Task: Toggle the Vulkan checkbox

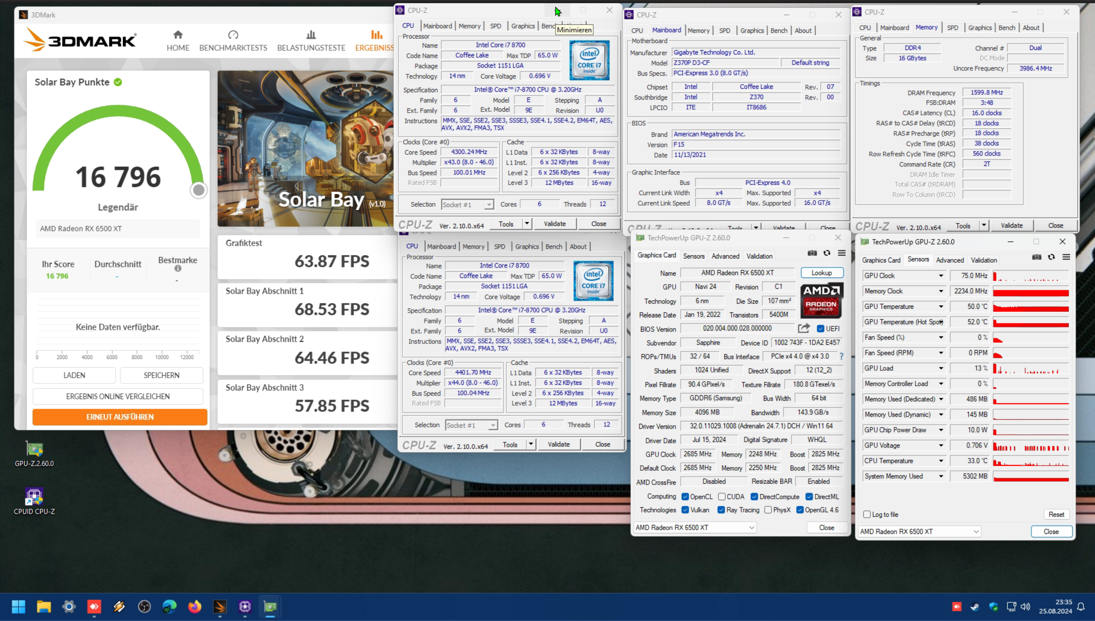Action: tap(685, 510)
